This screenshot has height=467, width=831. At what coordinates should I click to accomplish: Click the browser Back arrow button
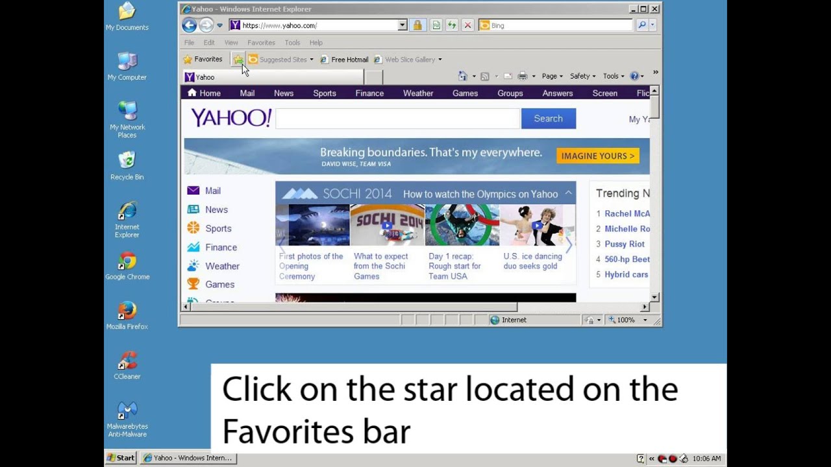(x=189, y=25)
